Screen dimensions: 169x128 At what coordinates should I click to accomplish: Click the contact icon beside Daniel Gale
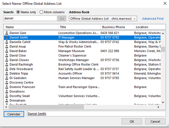[x=7, y=33]
